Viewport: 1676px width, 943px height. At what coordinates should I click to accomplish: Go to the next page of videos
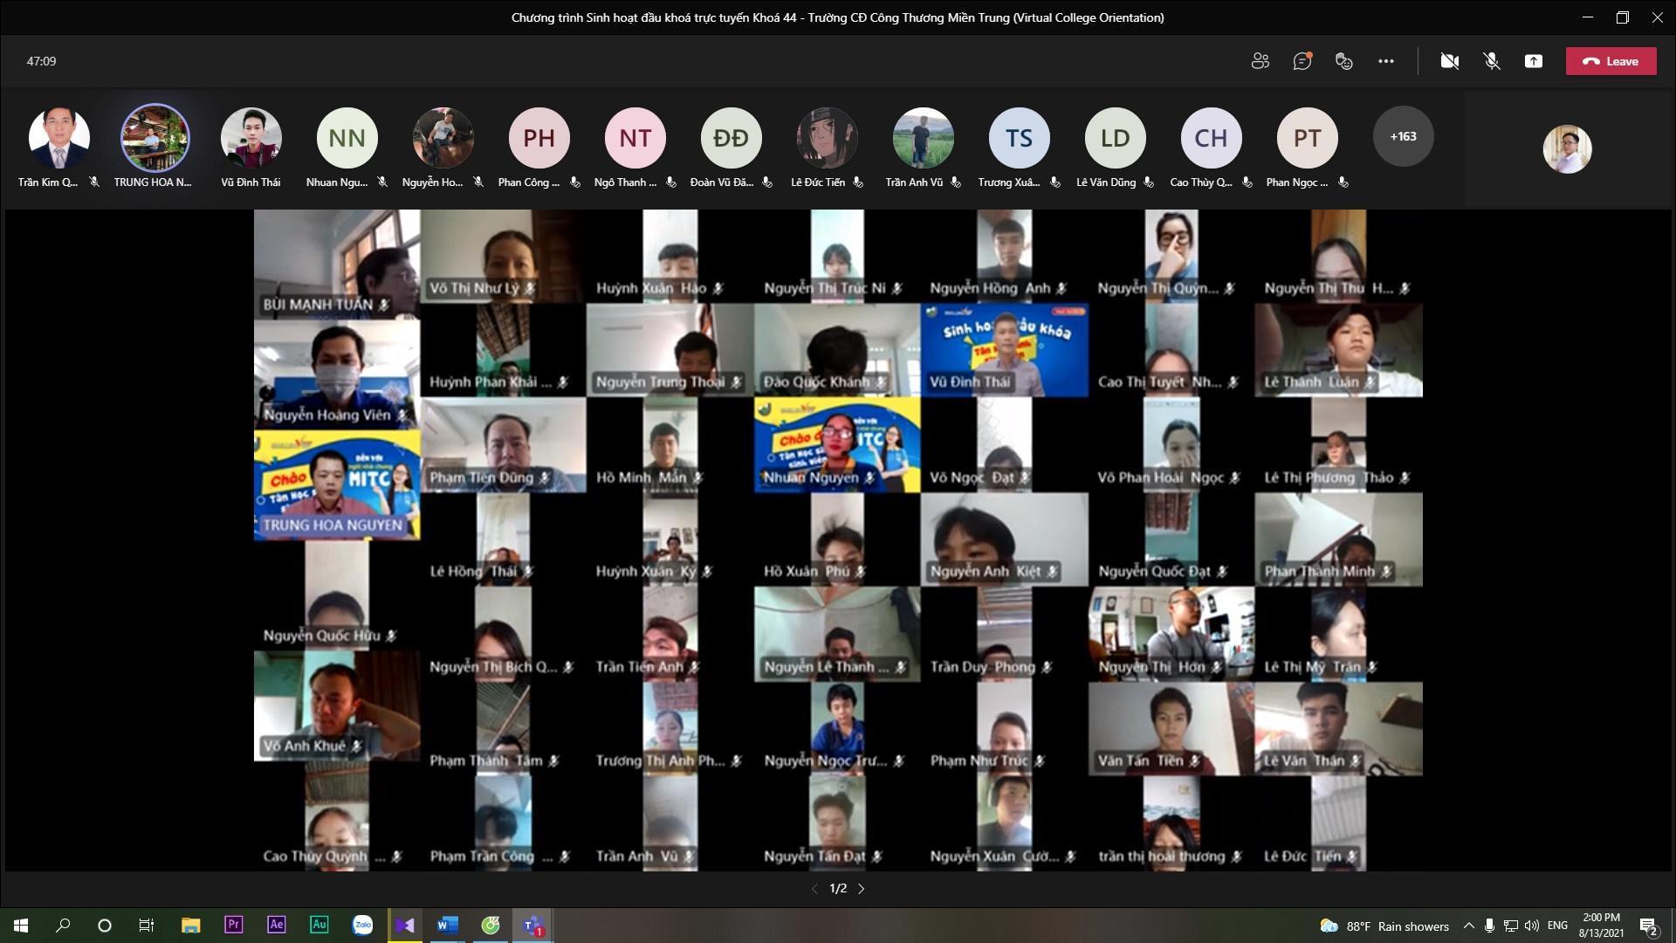[862, 889]
